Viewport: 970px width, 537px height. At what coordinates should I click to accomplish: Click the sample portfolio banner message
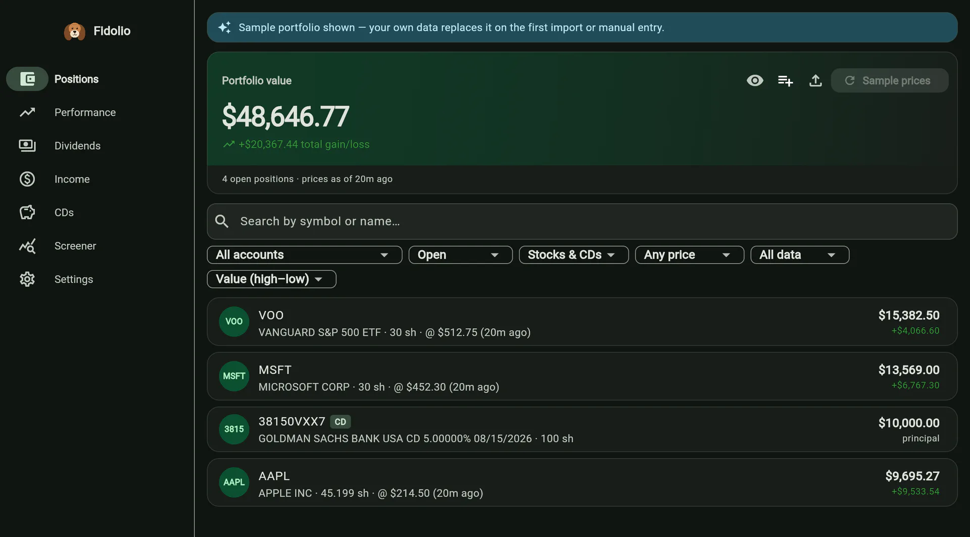451,27
